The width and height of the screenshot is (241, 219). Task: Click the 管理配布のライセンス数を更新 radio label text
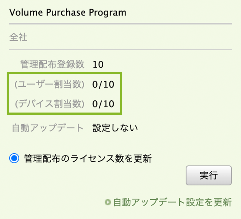pos(88,159)
